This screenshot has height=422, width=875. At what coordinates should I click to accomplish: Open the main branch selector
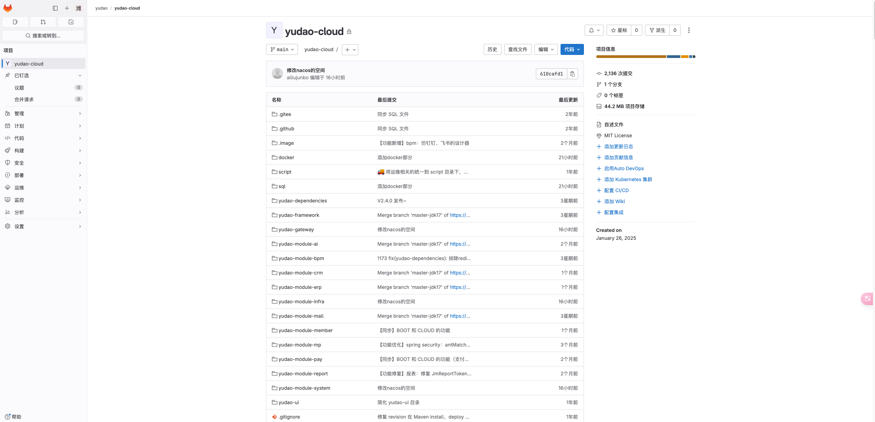[282, 49]
